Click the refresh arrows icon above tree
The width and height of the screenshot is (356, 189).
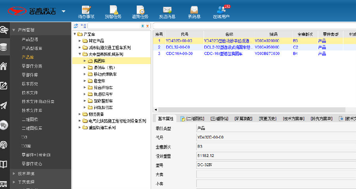[76, 26]
